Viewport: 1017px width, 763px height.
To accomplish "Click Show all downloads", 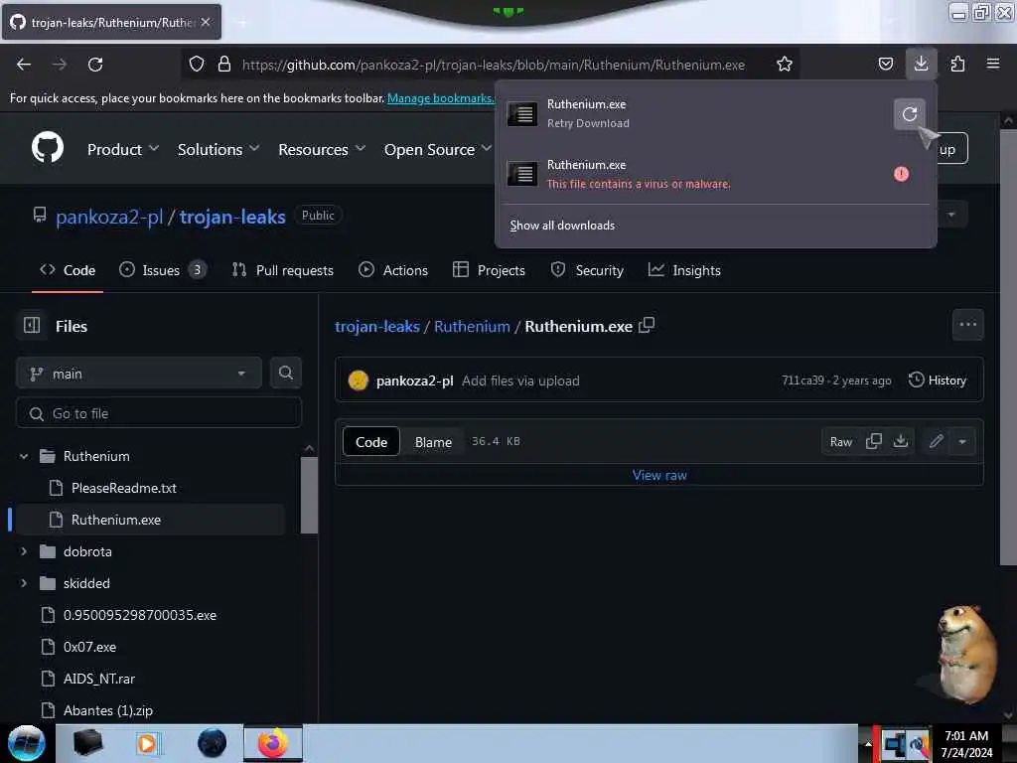I will point(562,226).
